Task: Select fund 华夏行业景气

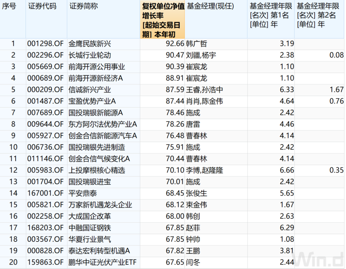Action: (x=90, y=239)
